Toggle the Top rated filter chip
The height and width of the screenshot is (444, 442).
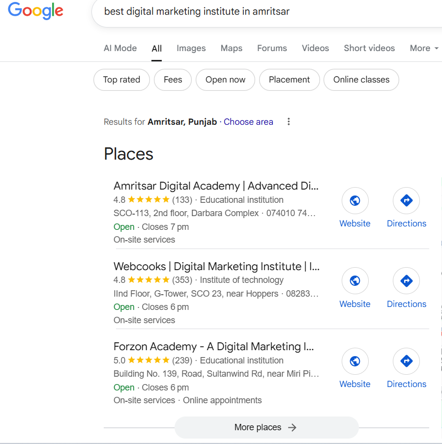click(x=121, y=80)
